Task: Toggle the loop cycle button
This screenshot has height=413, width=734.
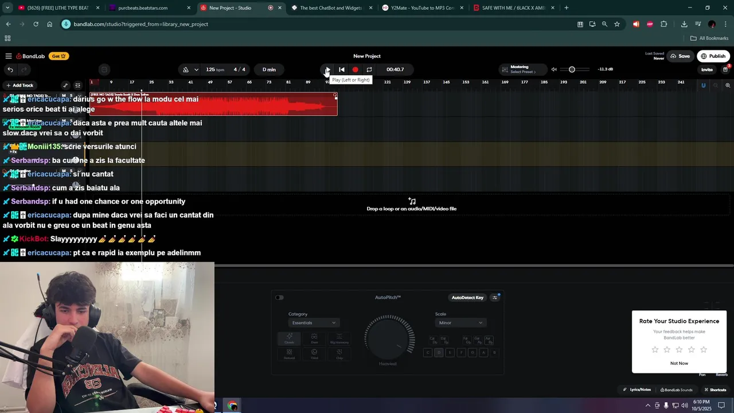Action: 369,69
